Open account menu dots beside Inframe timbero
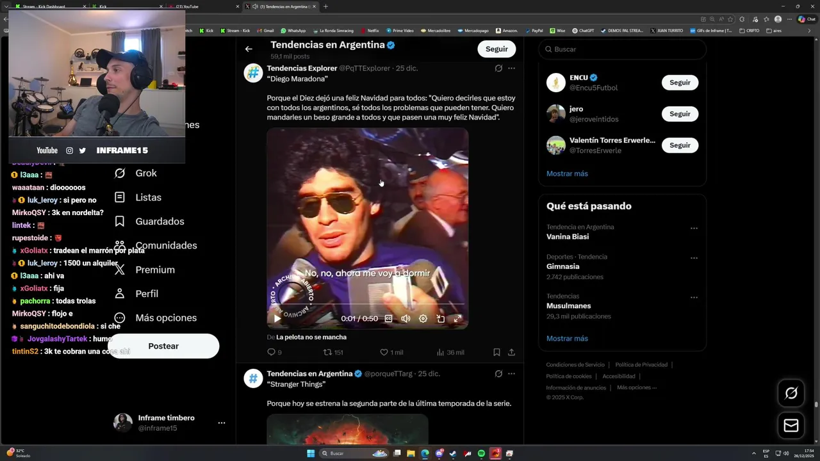The image size is (820, 461). coord(222,423)
